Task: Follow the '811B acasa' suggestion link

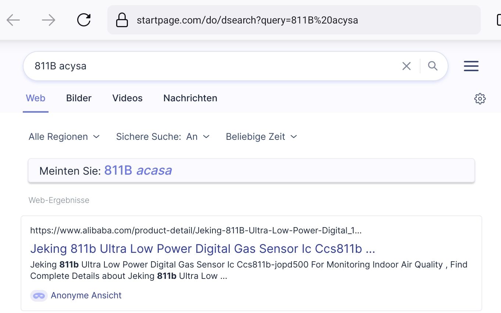Action: [x=138, y=171]
